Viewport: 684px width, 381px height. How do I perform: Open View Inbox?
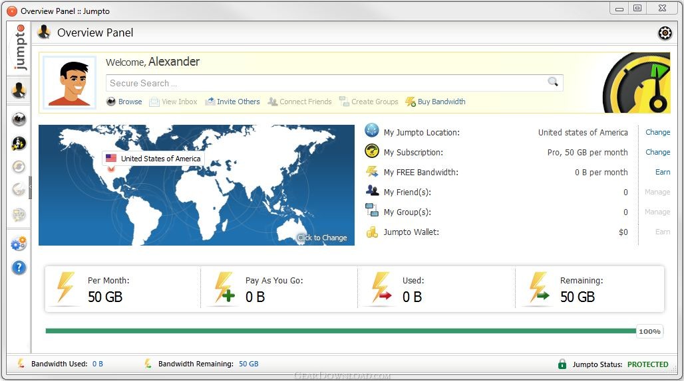[x=179, y=102]
